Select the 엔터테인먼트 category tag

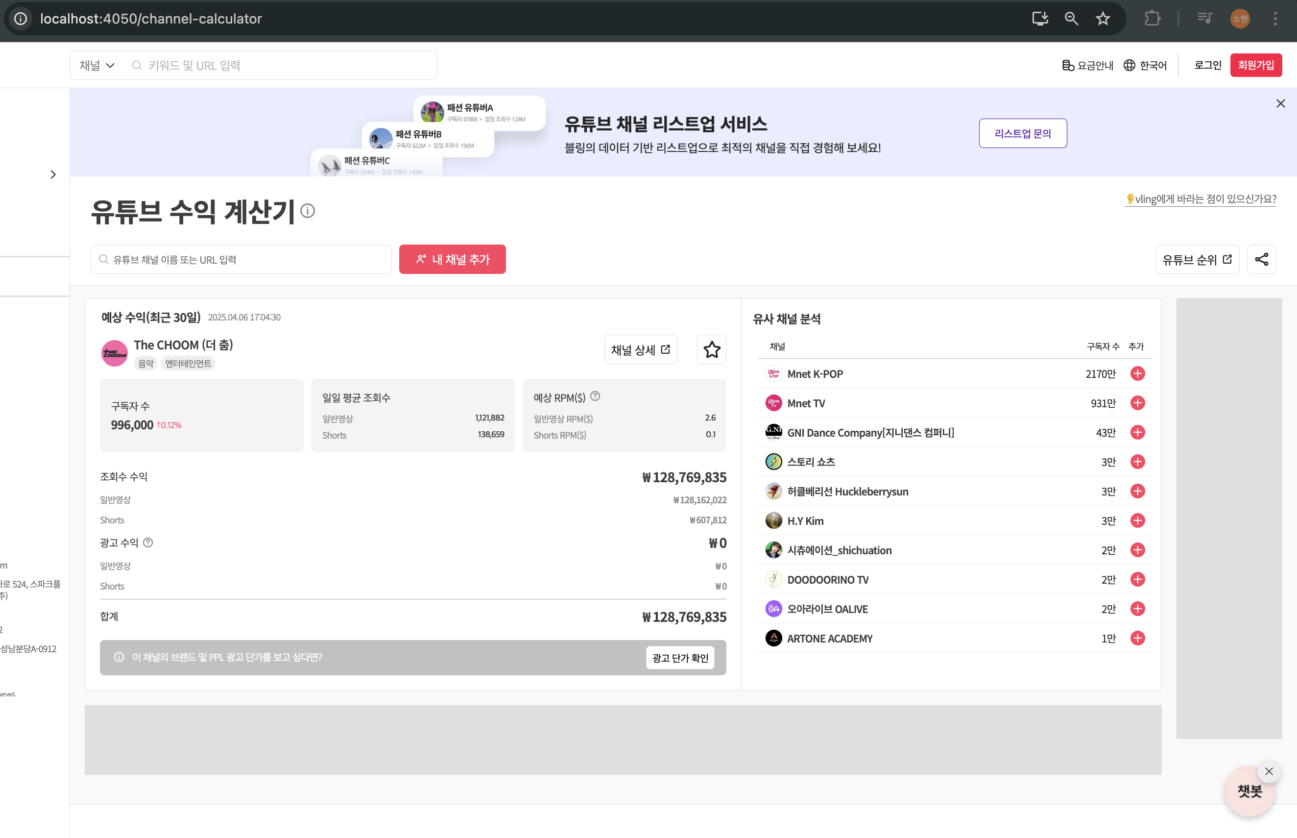click(188, 364)
